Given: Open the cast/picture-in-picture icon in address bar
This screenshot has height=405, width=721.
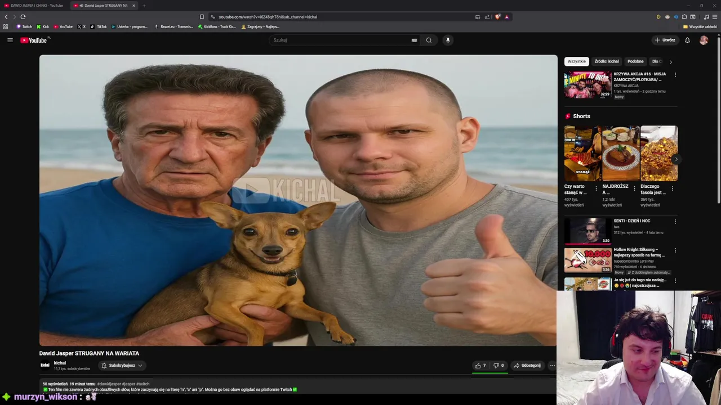Looking at the screenshot, I should click(478, 17).
